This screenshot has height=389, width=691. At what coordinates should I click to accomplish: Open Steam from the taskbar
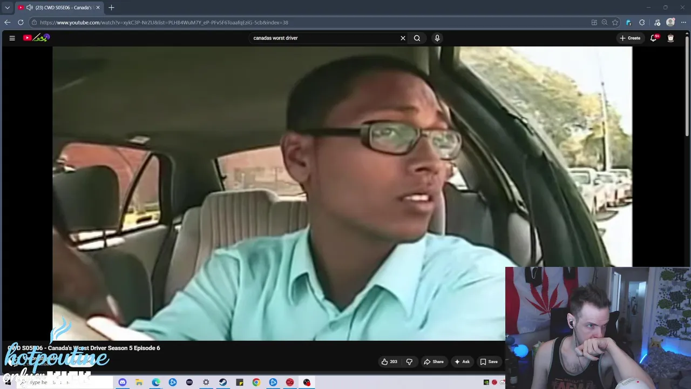222,383
